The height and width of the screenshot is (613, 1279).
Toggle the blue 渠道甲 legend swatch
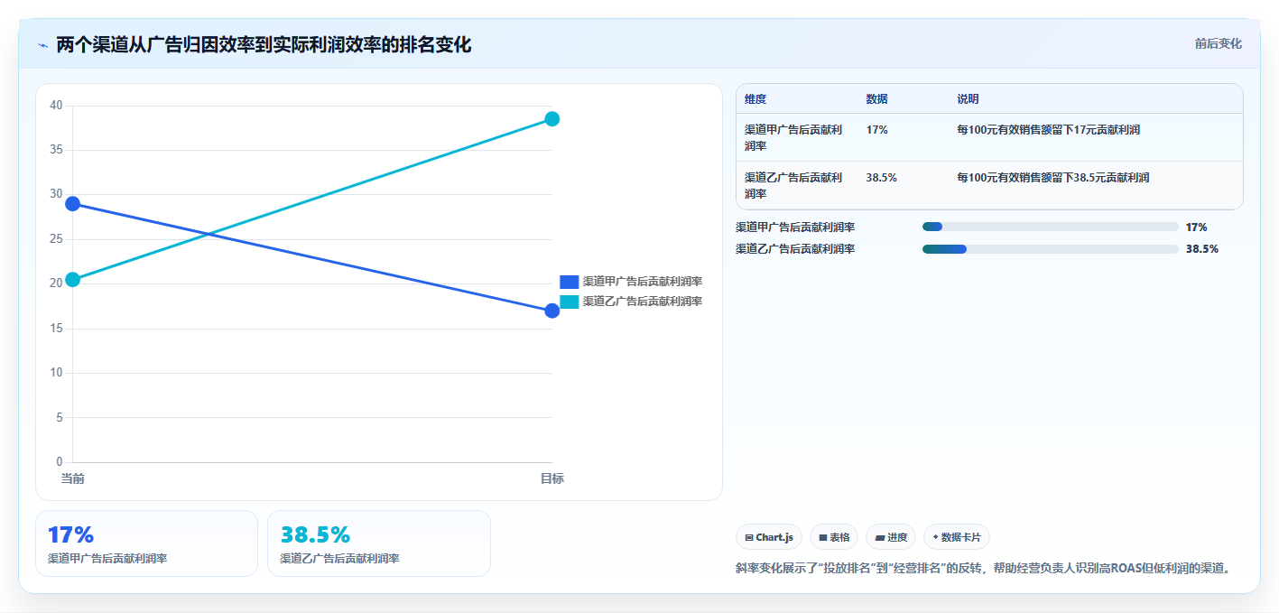569,282
